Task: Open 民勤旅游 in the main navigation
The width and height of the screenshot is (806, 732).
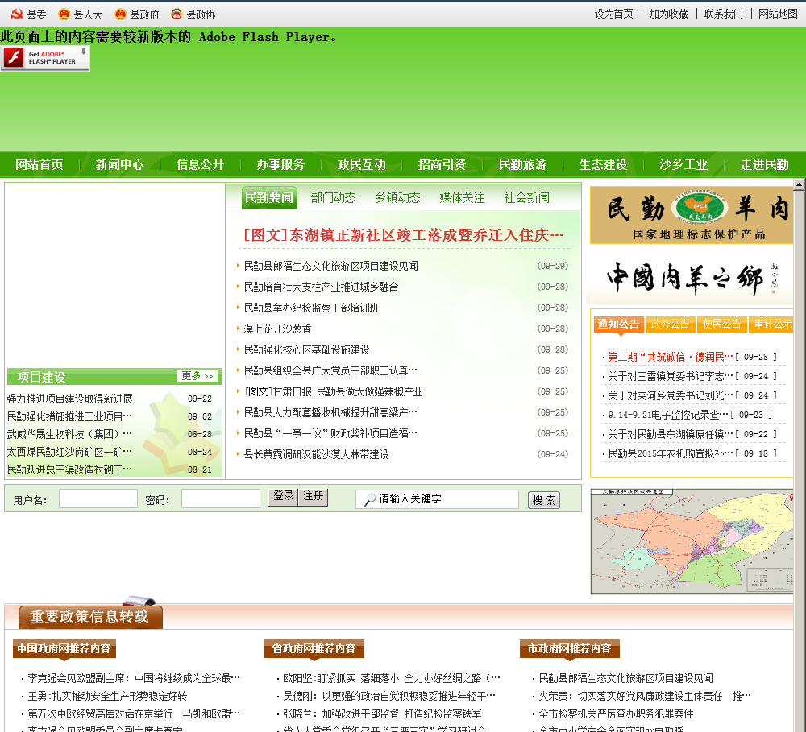Action: click(522, 164)
